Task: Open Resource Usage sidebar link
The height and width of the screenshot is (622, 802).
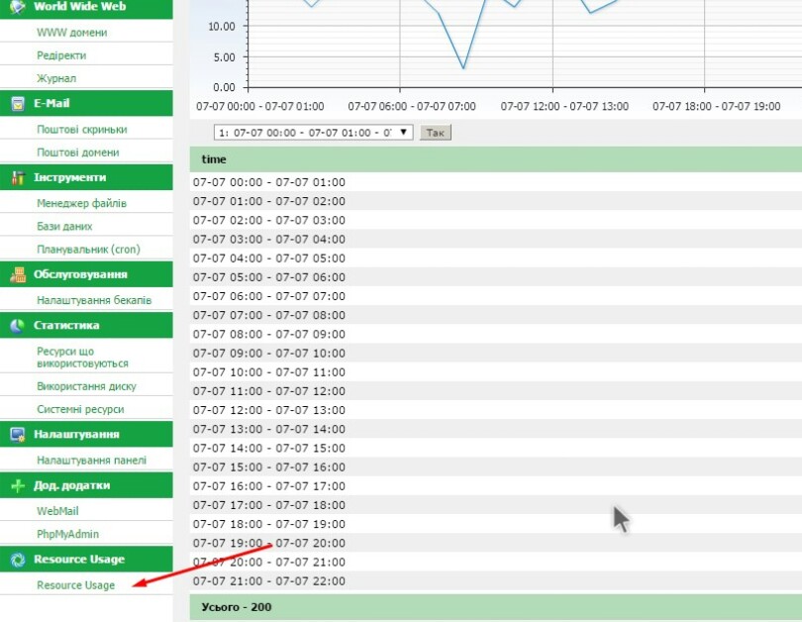Action: coord(75,585)
